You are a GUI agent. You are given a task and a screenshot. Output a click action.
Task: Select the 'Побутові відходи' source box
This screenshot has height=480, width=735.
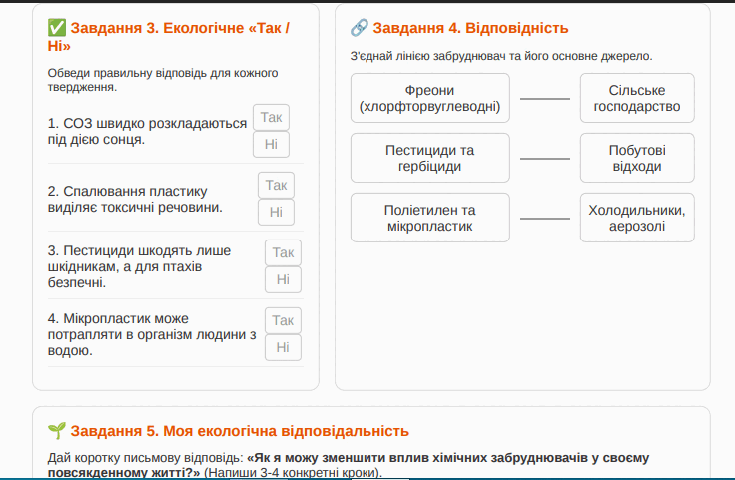[x=637, y=158]
